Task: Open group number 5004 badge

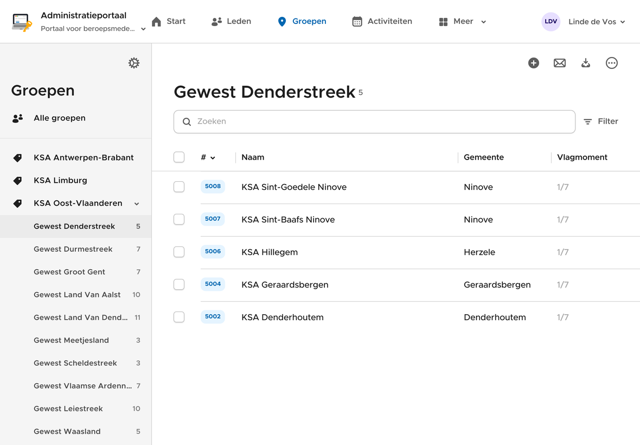Action: [213, 284]
